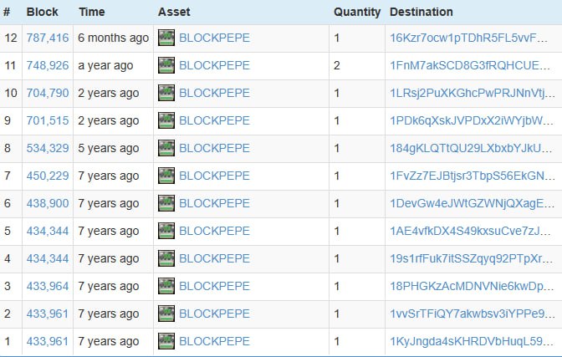Click the BLOCKPEPE icon in row 9

pos(166,120)
